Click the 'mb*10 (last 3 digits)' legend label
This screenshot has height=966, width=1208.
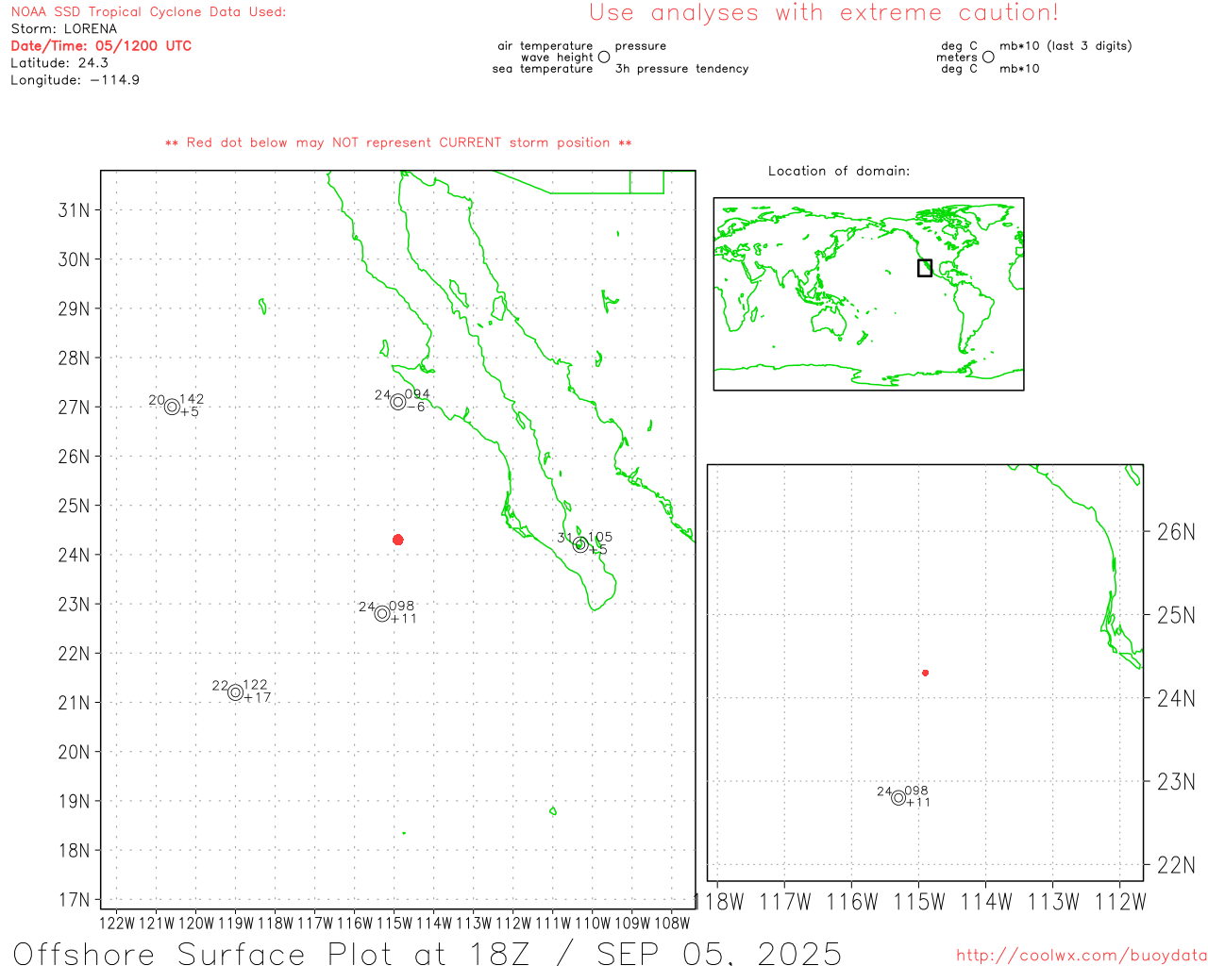[x=1065, y=46]
